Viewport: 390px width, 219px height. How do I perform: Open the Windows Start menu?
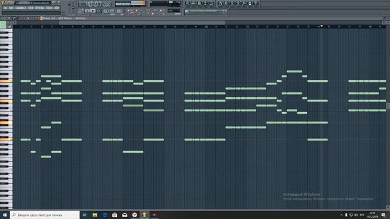(5, 215)
